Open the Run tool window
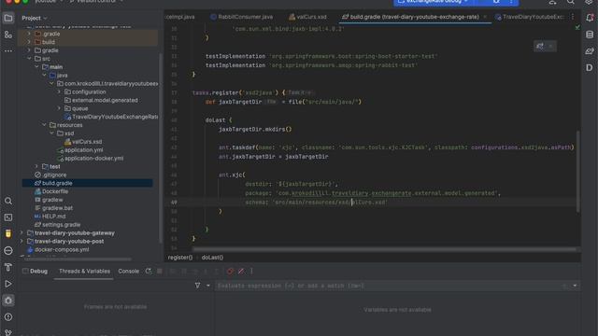Viewport: 598px width, 336px height. point(8,284)
